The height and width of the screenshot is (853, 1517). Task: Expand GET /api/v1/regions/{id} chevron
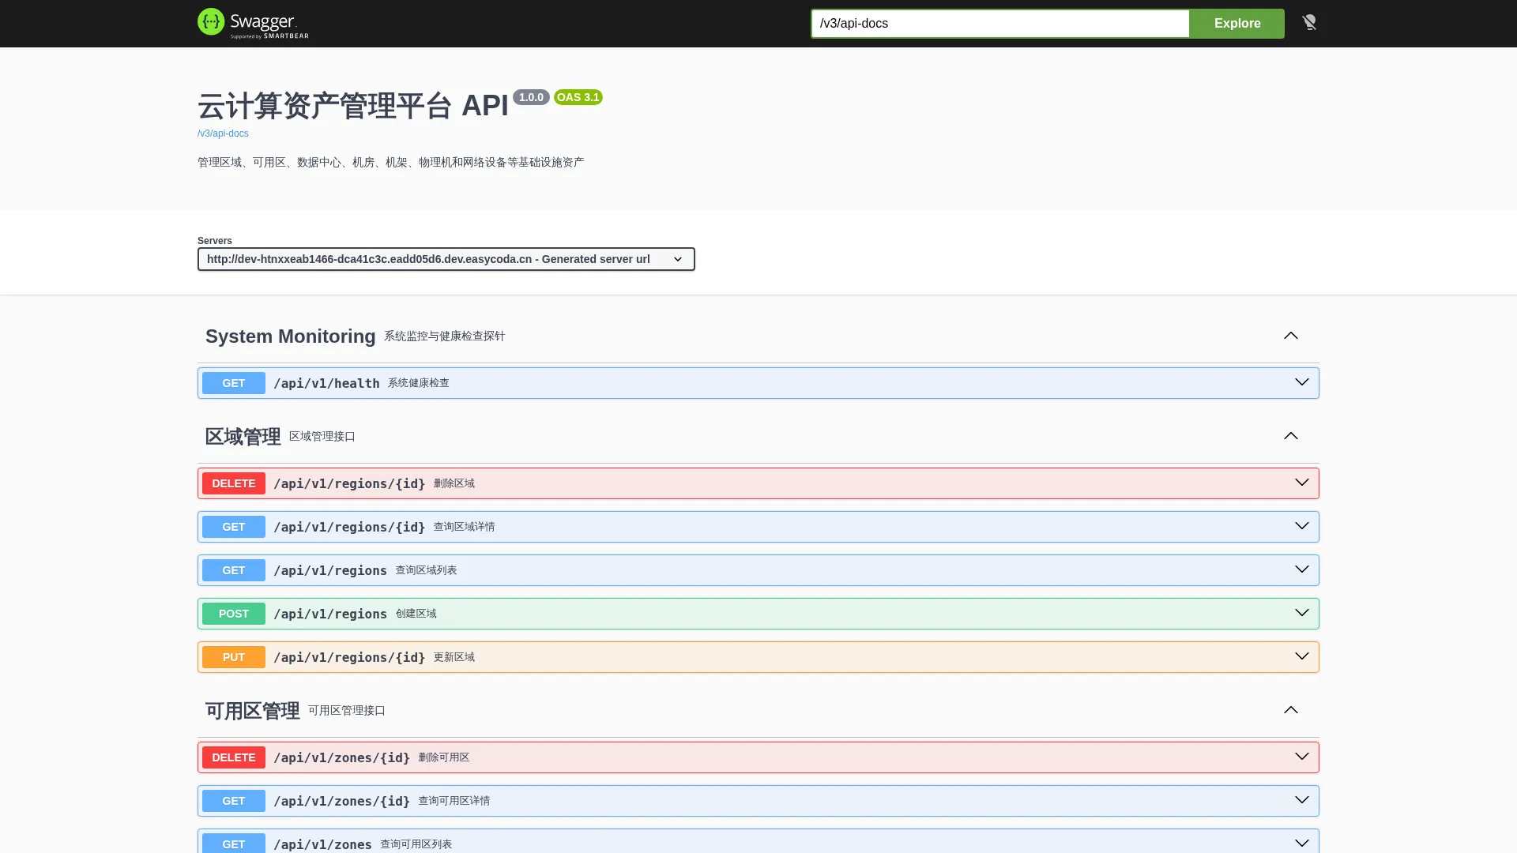coord(1302,526)
